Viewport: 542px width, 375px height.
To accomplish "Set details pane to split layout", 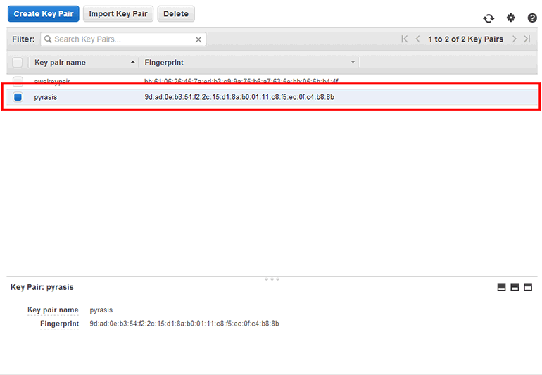I will [x=515, y=287].
